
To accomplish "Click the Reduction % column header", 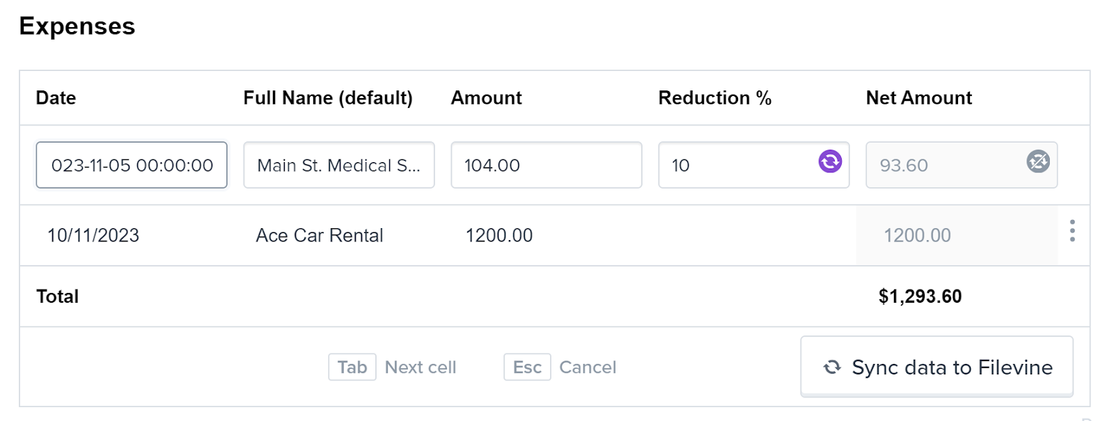I will (715, 98).
